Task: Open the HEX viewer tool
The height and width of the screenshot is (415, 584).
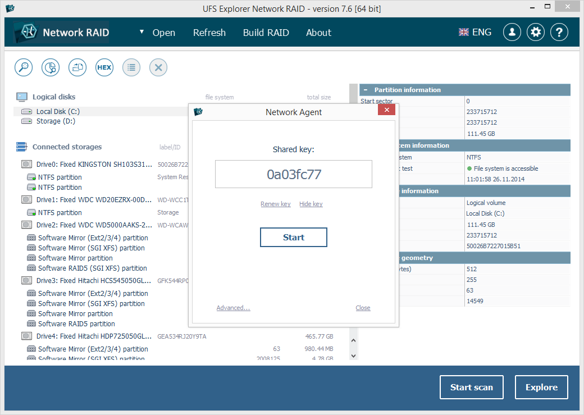Action: click(x=104, y=67)
